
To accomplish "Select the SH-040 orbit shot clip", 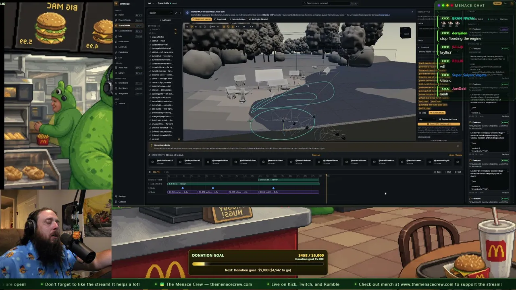I will click(x=289, y=192).
